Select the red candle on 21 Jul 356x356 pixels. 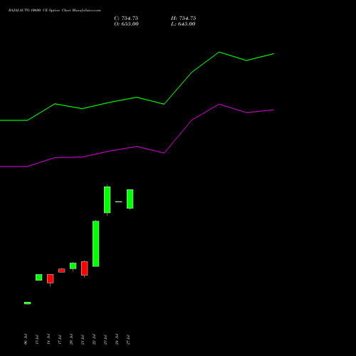85,268
